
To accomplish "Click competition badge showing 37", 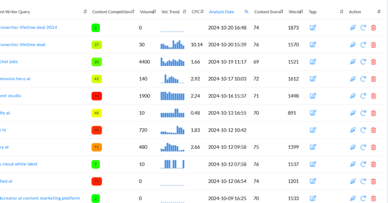I will click(x=97, y=45).
